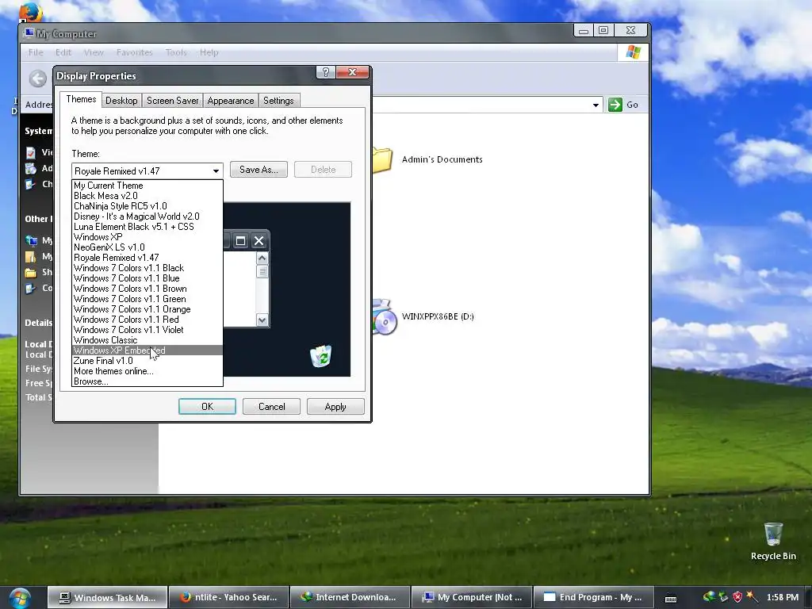
Task: Click the red security shield tray icon
Action: click(x=737, y=597)
